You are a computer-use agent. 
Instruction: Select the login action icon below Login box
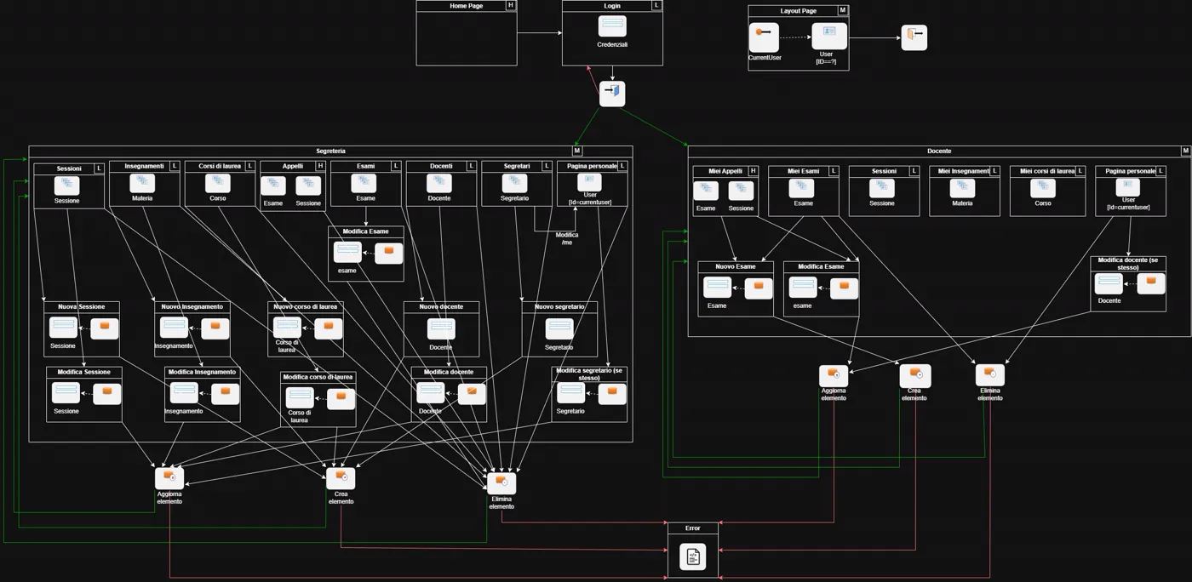[x=612, y=94]
